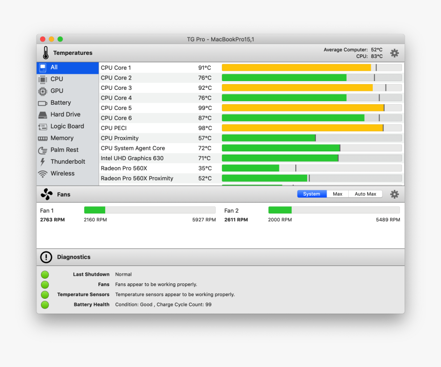Click the Hard Drive icon in sidebar
Image resolution: width=441 pixels, height=367 pixels.
point(43,114)
